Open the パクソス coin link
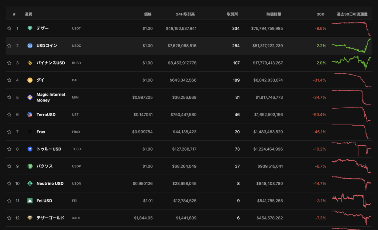This screenshot has height=230, width=378. pyautogui.click(x=44, y=166)
